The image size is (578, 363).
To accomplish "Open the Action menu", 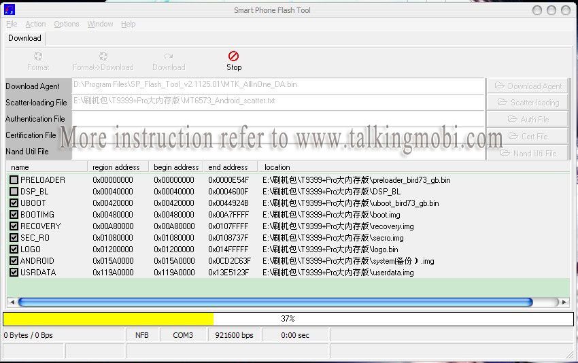I will [x=35, y=24].
